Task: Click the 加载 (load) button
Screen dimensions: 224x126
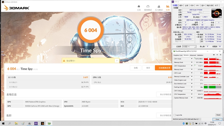Action: click(136, 68)
